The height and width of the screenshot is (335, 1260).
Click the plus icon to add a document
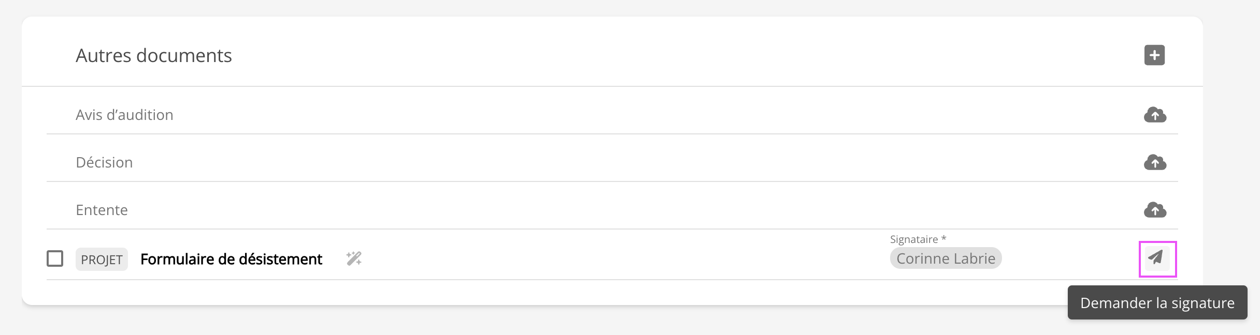click(1154, 55)
